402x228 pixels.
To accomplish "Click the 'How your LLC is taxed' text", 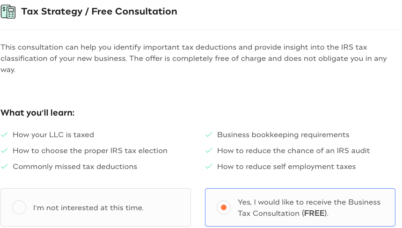I will coord(53,135).
